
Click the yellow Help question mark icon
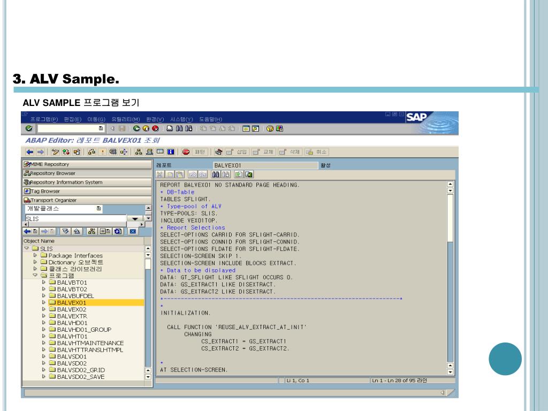(270, 128)
